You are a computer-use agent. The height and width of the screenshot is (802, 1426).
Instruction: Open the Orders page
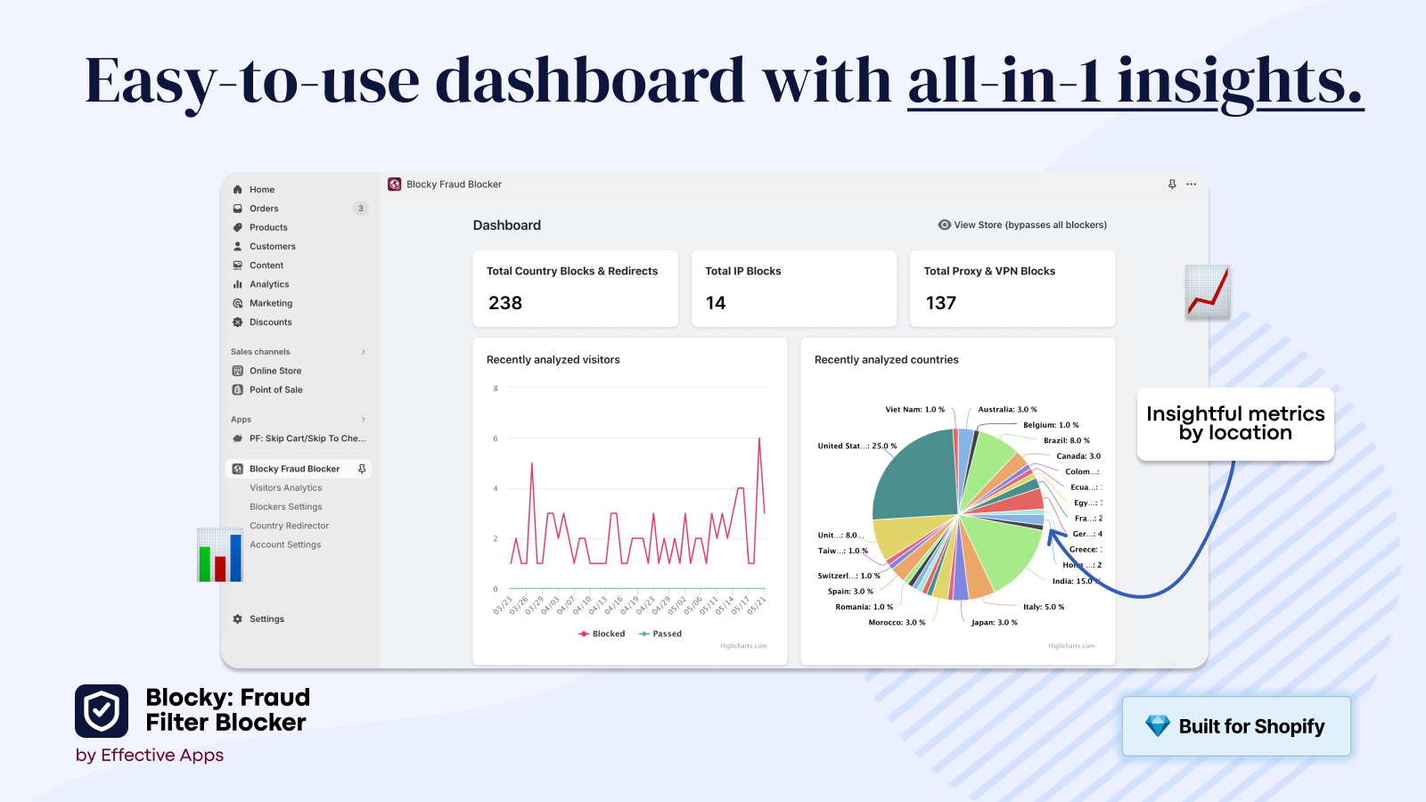[x=264, y=209]
